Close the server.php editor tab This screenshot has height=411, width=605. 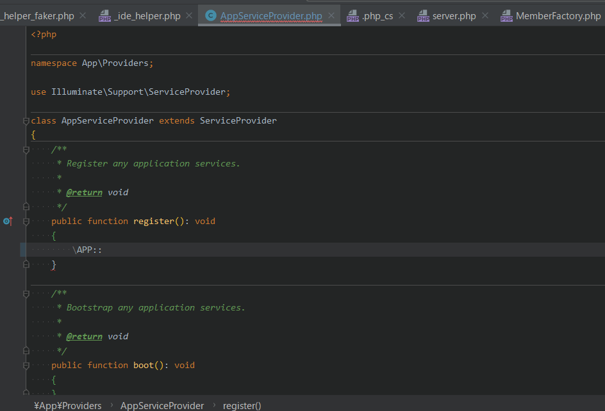485,16
